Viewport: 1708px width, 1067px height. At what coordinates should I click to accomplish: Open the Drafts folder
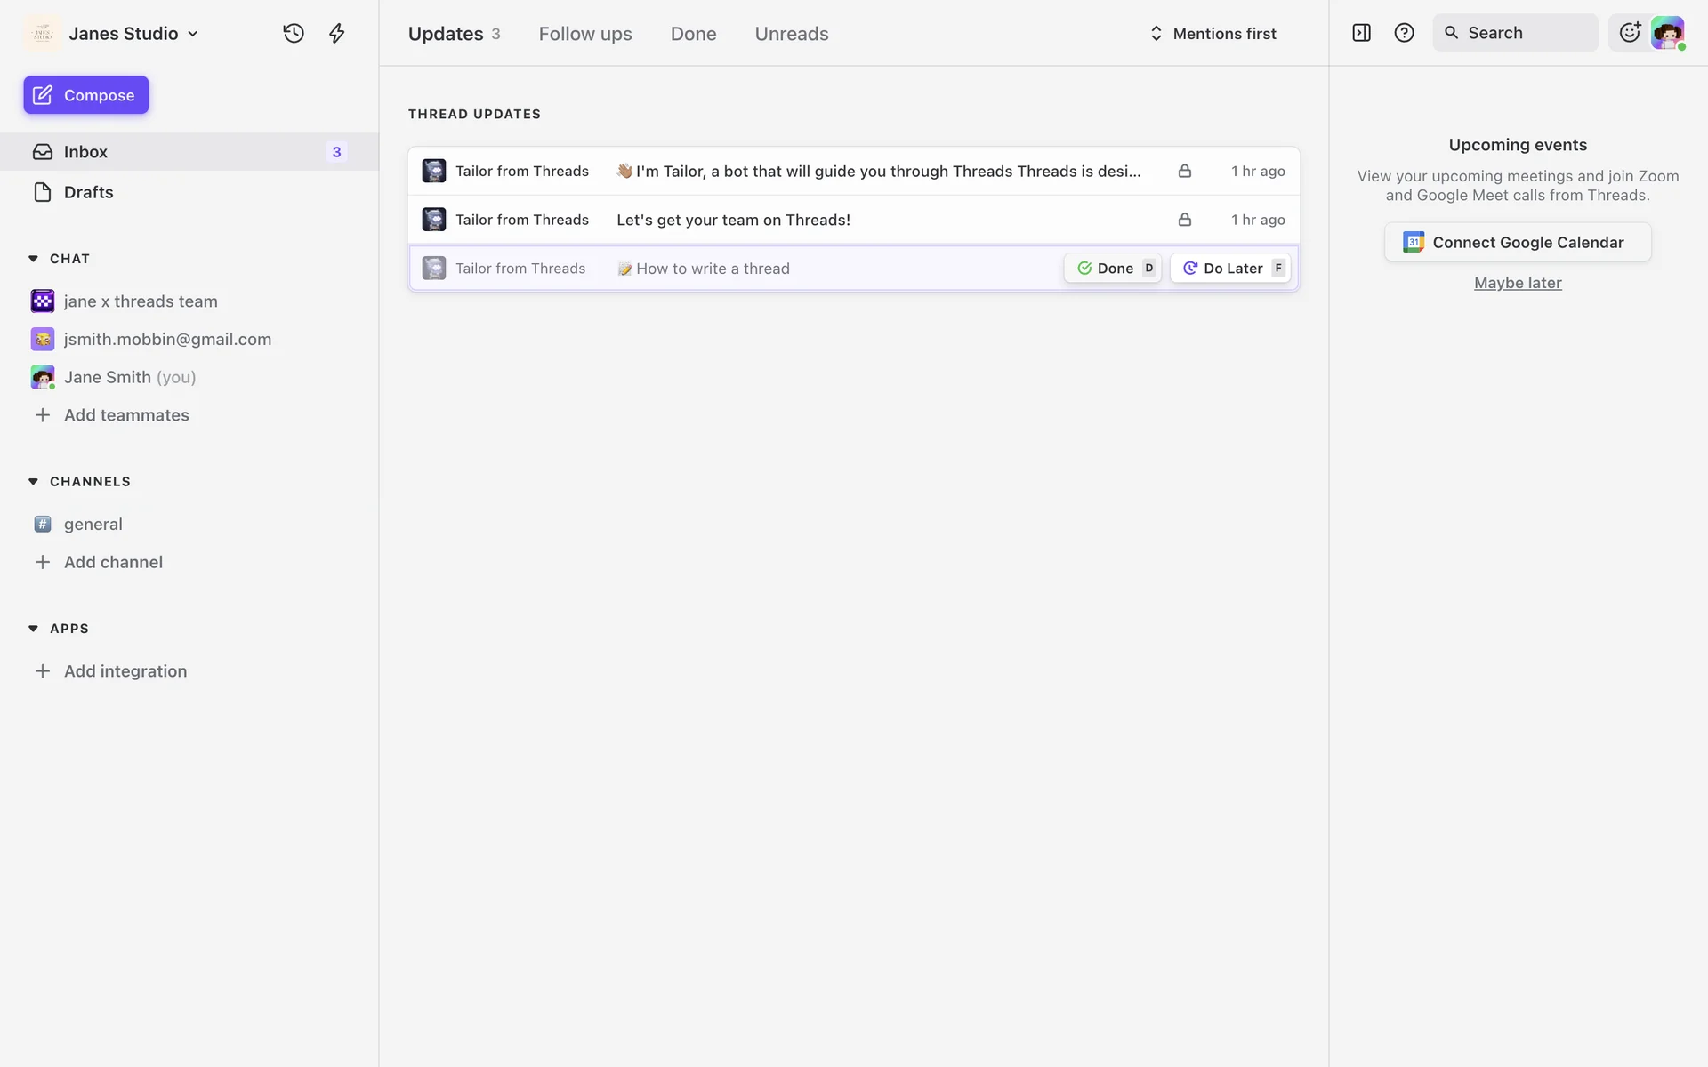pyautogui.click(x=88, y=192)
